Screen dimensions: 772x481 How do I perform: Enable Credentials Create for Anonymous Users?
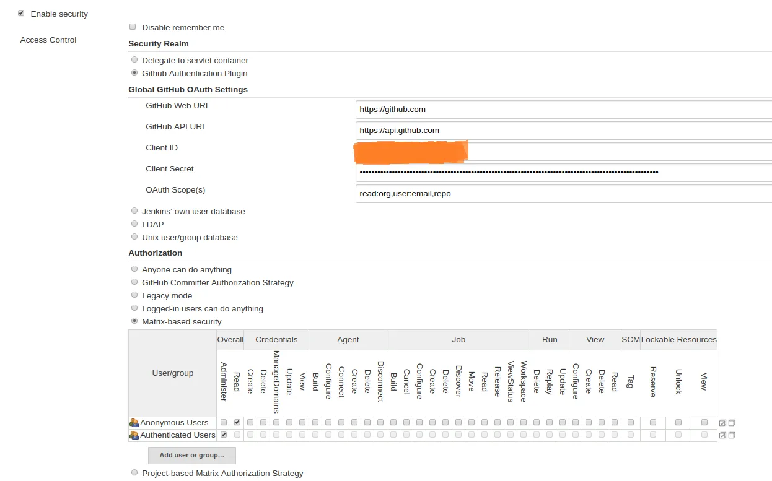coord(250,422)
